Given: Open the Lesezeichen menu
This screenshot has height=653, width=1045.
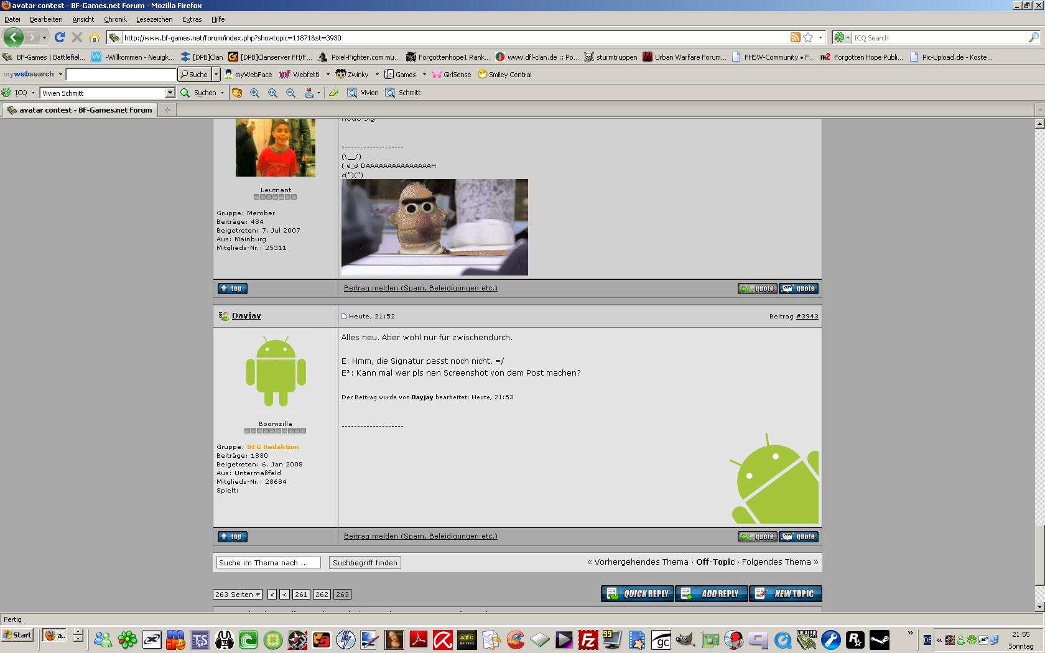Looking at the screenshot, I should coord(154,19).
